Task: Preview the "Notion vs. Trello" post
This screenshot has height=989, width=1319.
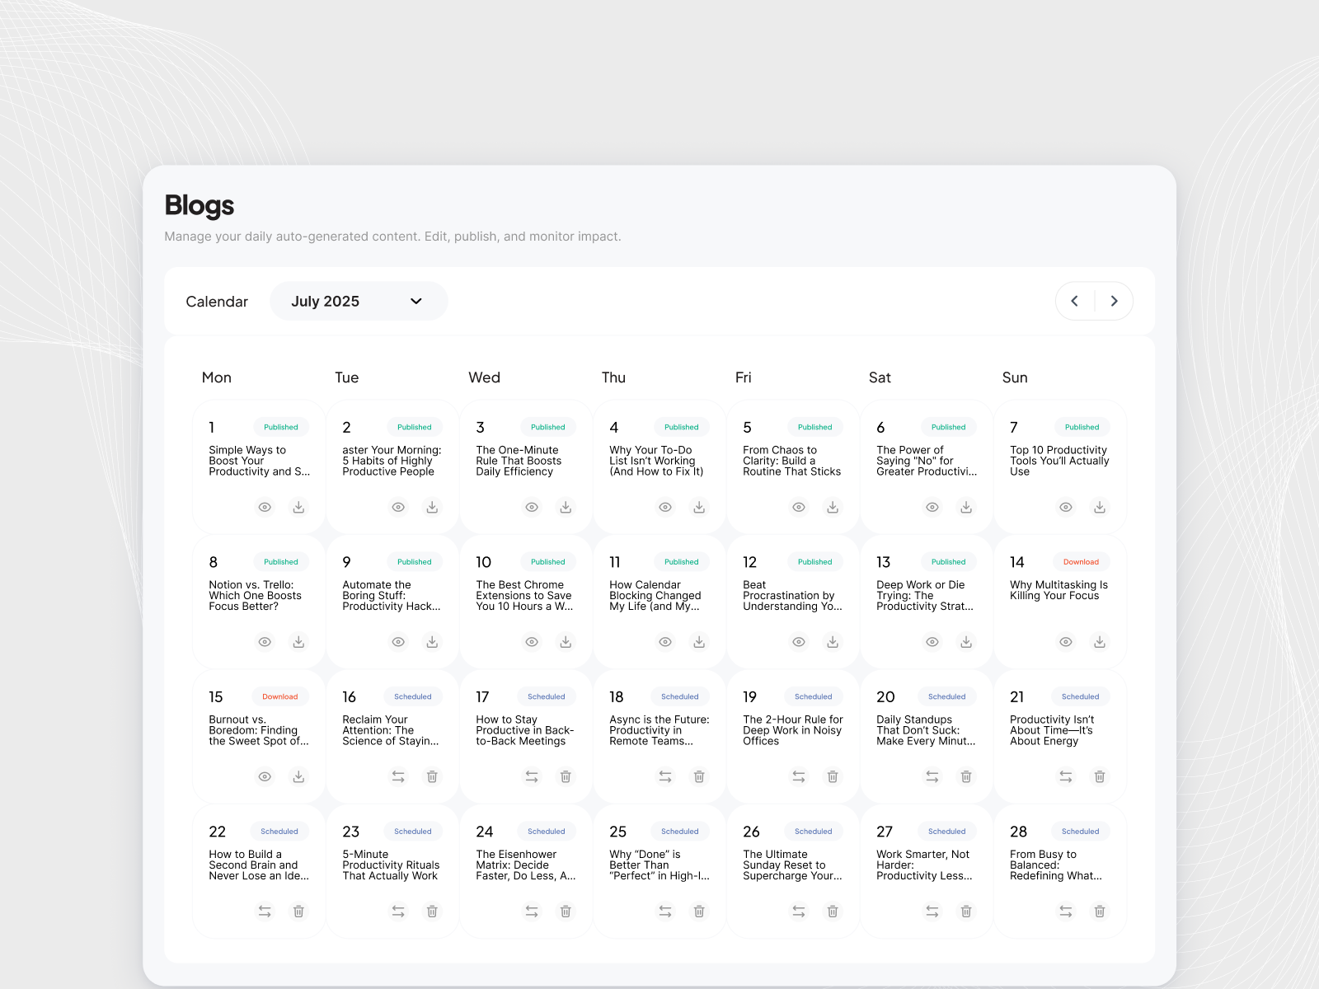Action: coord(264,642)
